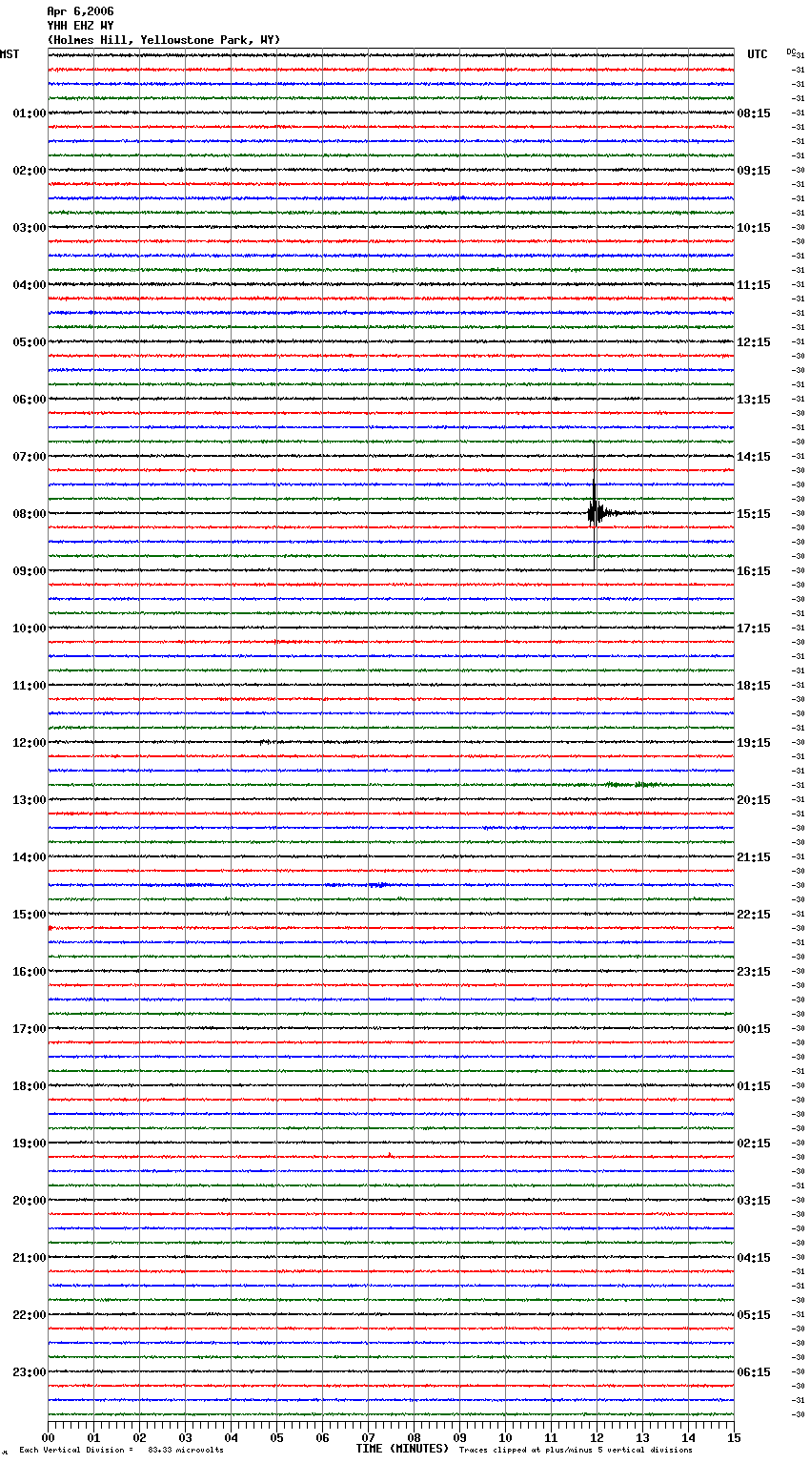Click the 'MST' column header

pyautogui.click(x=10, y=54)
